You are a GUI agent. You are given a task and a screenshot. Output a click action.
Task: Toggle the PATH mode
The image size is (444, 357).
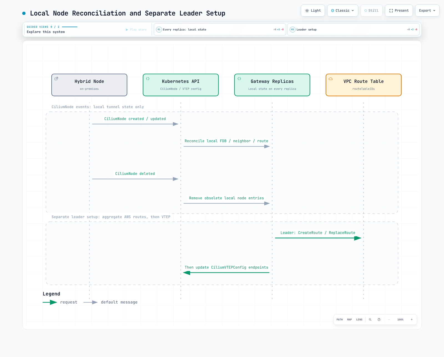pyautogui.click(x=340, y=320)
